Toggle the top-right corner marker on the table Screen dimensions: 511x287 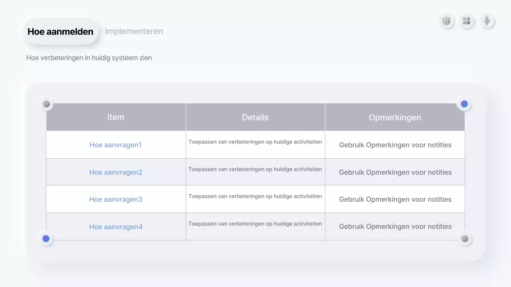464,104
